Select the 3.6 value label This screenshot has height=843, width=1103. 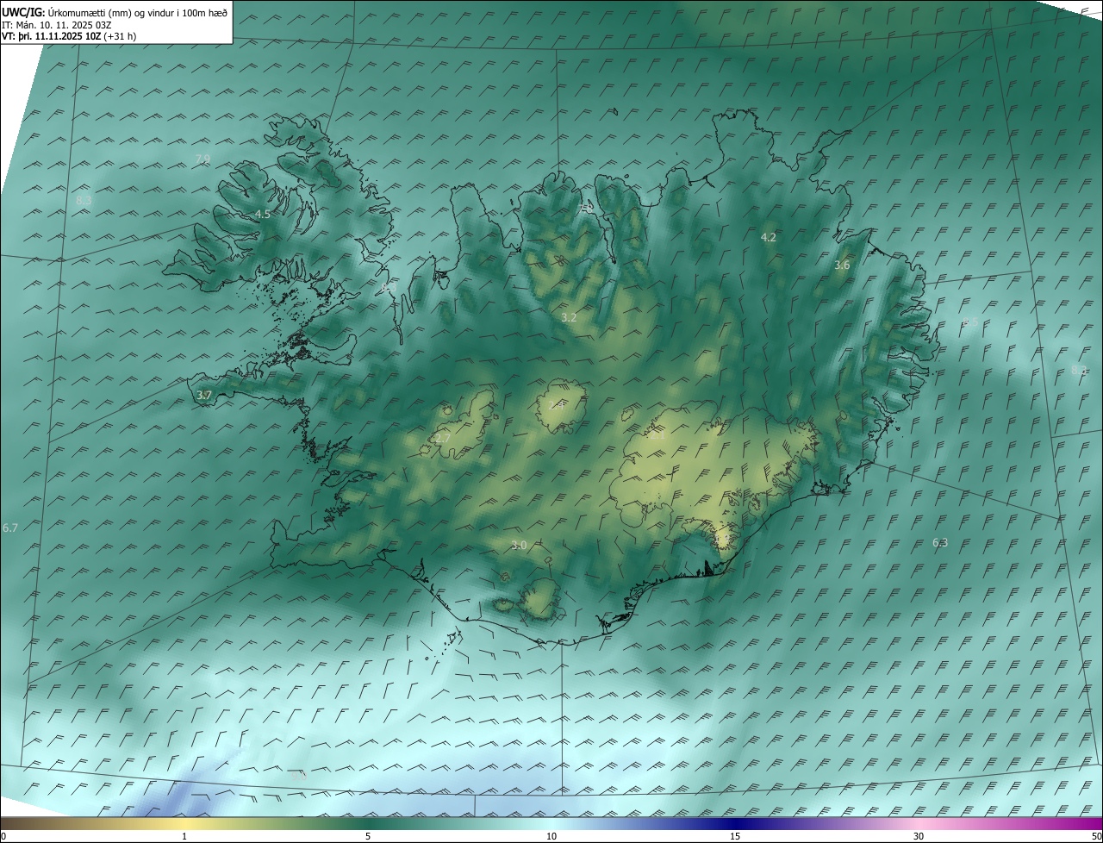[x=842, y=265]
